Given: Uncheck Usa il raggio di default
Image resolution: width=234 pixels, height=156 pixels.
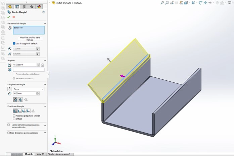Looking at the screenshot, I should coord(14,44).
